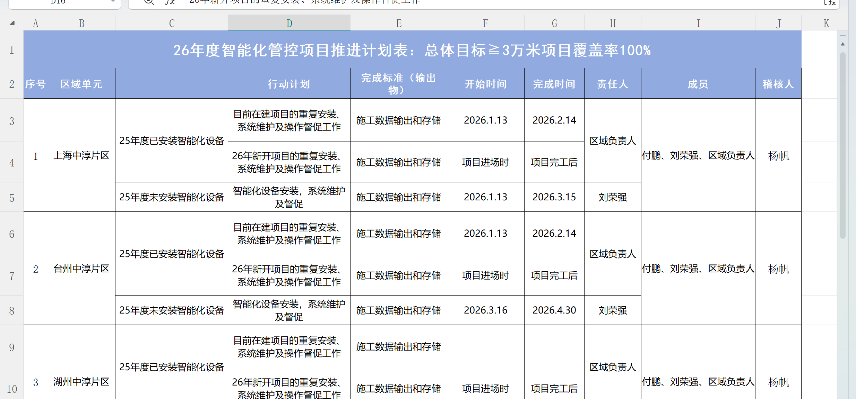Click the vertical scrollbar up arrow

coord(843,44)
